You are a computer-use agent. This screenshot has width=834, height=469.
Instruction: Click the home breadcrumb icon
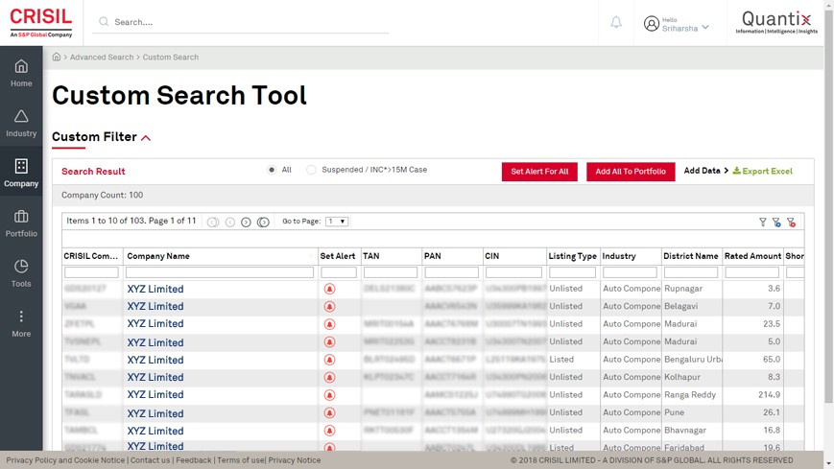57,58
